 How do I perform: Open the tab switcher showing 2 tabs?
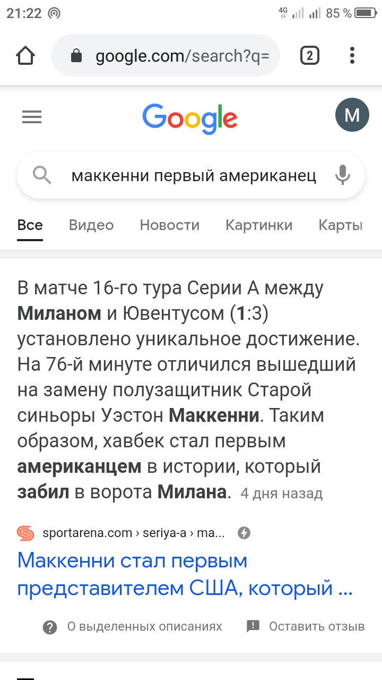[310, 55]
